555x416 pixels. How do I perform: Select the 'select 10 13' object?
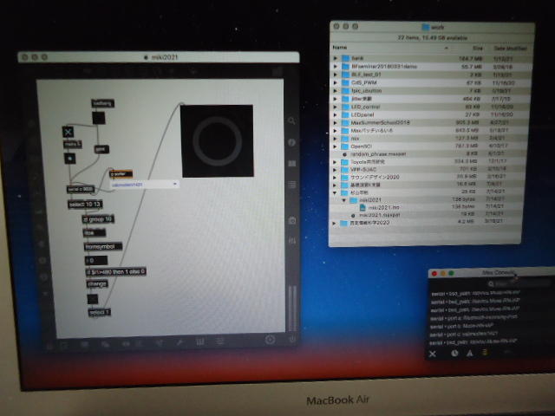pos(85,205)
